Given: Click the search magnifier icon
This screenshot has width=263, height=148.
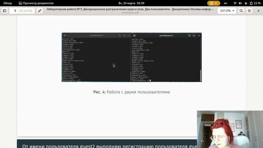Looking at the screenshot, I should [x=241, y=11].
